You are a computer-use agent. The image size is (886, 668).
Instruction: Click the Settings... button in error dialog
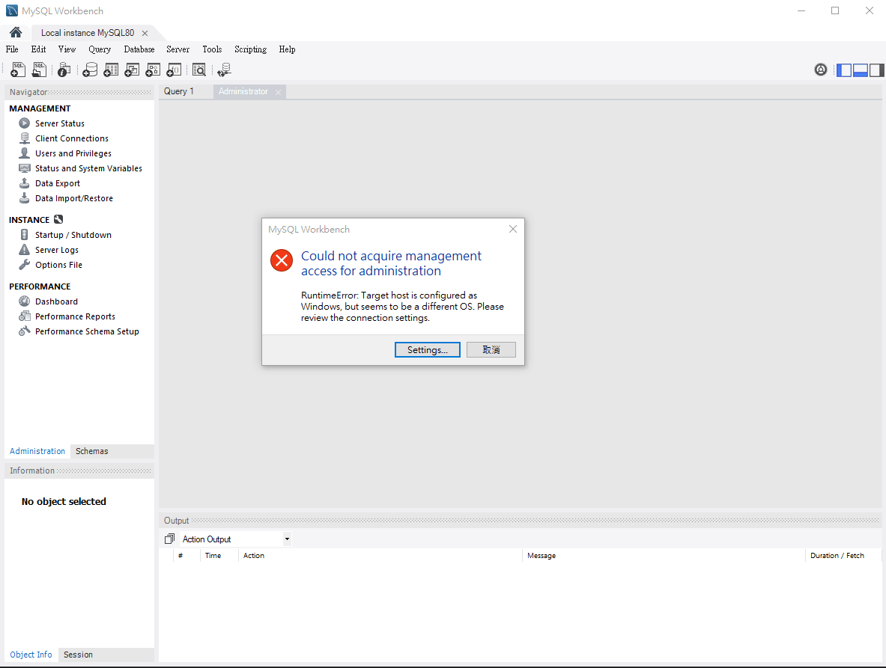427,350
